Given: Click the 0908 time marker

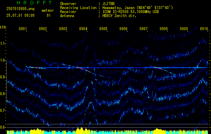Looking at the screenshot, I should pyautogui.click(x=164, y=28).
